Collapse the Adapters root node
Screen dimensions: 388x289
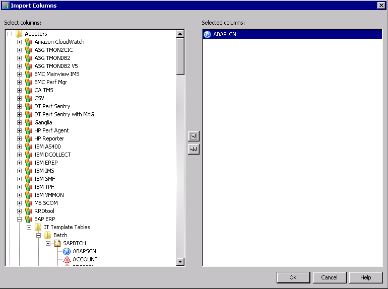(10, 34)
